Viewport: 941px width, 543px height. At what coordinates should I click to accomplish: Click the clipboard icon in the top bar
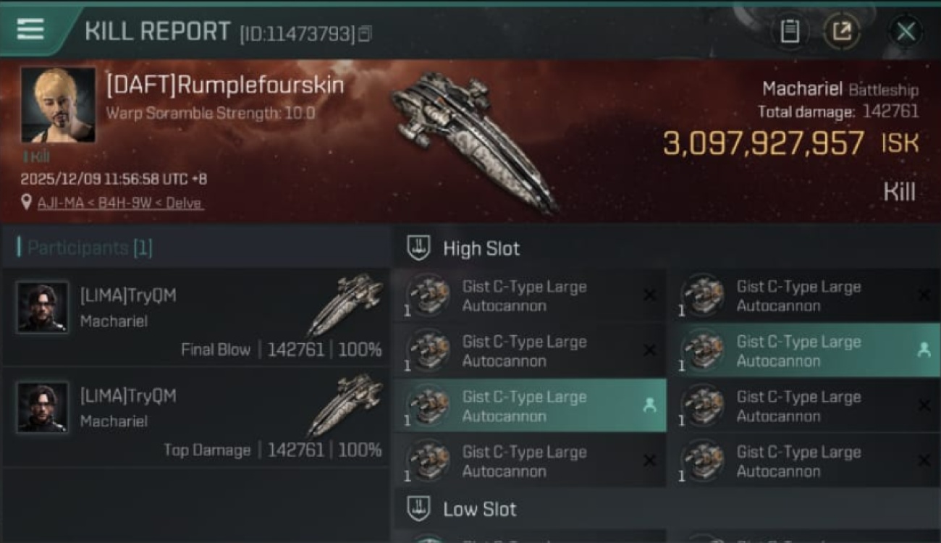pyautogui.click(x=790, y=31)
